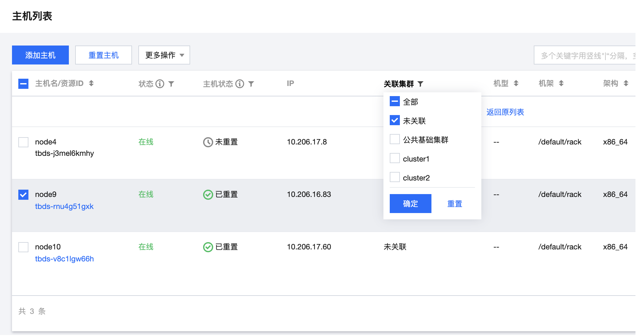Open the filter icon for 状态 column
The image size is (638, 336).
click(171, 84)
